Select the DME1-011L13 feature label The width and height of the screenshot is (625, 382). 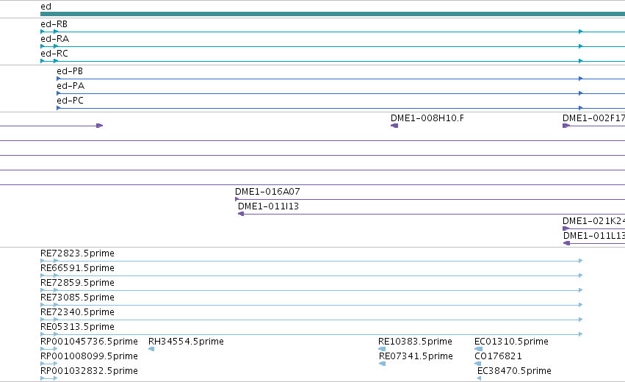[x=594, y=236]
